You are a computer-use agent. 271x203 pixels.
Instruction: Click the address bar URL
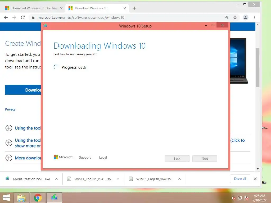(x=81, y=17)
